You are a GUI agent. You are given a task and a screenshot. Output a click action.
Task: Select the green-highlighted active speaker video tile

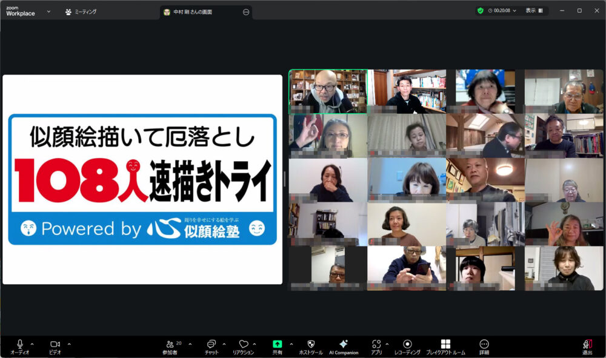pos(328,91)
